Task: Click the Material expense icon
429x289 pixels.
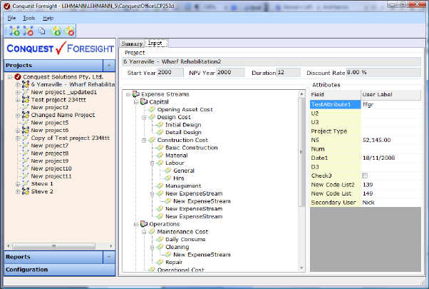Action: tap(160, 156)
